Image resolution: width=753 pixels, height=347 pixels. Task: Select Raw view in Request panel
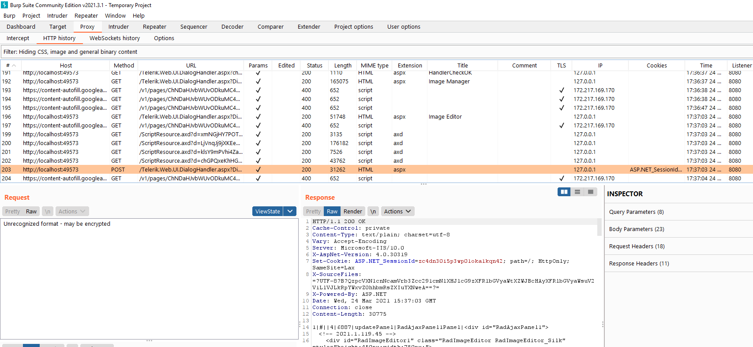click(x=31, y=212)
